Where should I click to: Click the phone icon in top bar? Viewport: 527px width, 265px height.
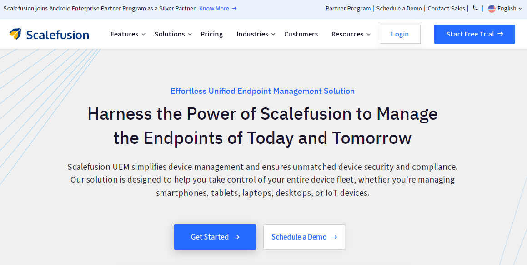[475, 8]
